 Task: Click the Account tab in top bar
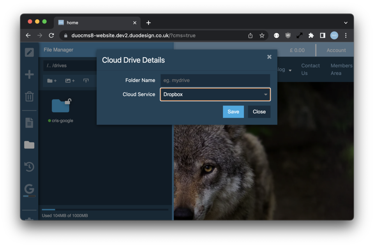tap(336, 50)
